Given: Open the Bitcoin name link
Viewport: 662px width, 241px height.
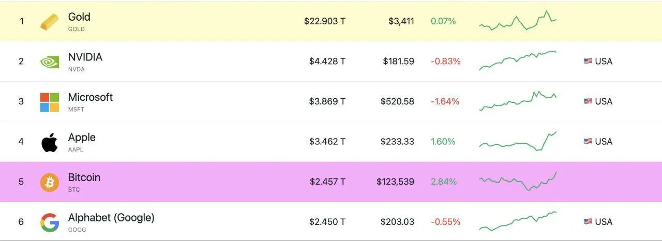Looking at the screenshot, I should click(x=84, y=177).
